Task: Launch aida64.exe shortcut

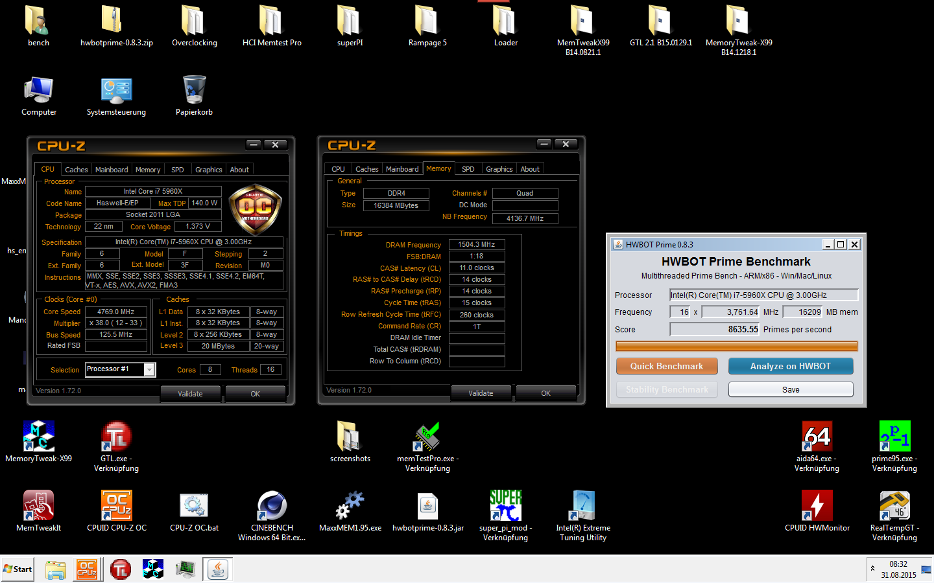Action: [x=817, y=447]
